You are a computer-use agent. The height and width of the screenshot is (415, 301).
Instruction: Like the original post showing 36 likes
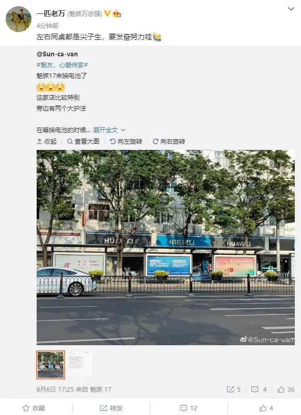(286, 389)
